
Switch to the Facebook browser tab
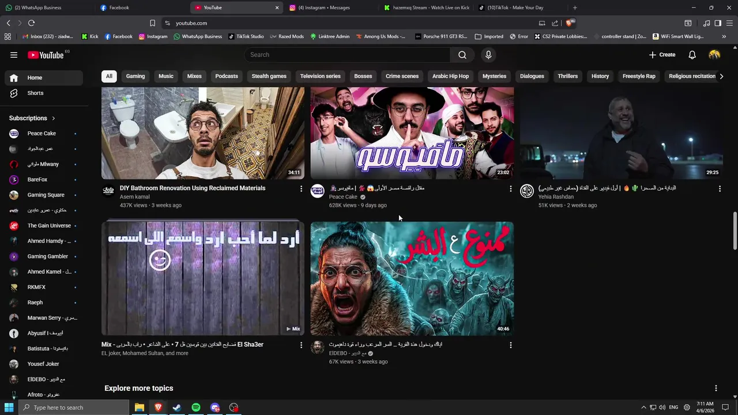[141, 7]
